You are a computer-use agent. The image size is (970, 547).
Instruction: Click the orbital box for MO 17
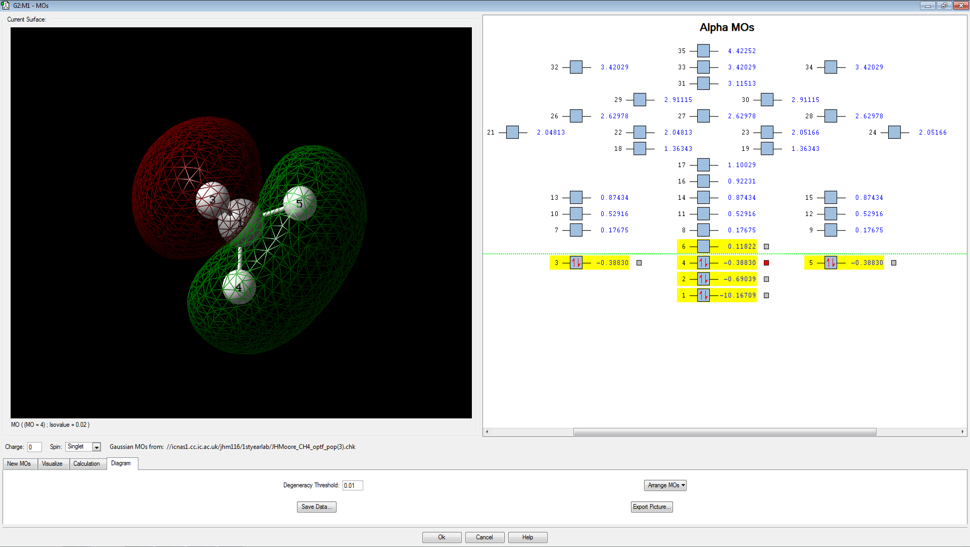(x=703, y=165)
